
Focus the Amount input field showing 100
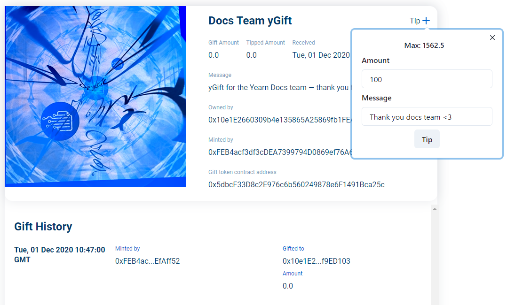[x=427, y=79]
